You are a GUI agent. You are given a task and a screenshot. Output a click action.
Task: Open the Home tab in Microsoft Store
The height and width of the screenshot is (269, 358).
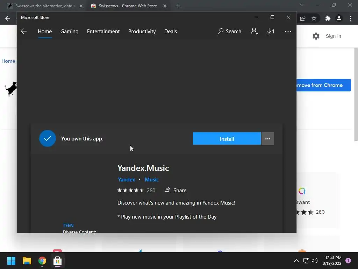point(45,31)
